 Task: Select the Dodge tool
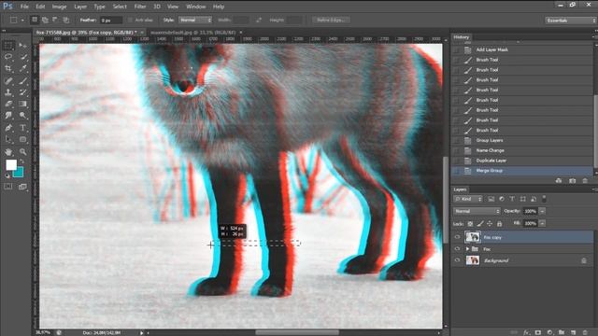22,116
